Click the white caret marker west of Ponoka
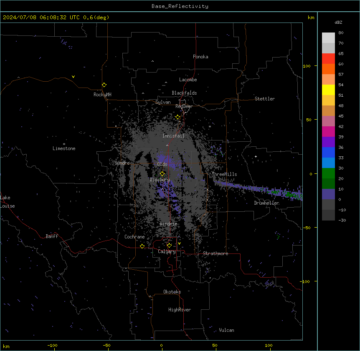 (x=153, y=61)
